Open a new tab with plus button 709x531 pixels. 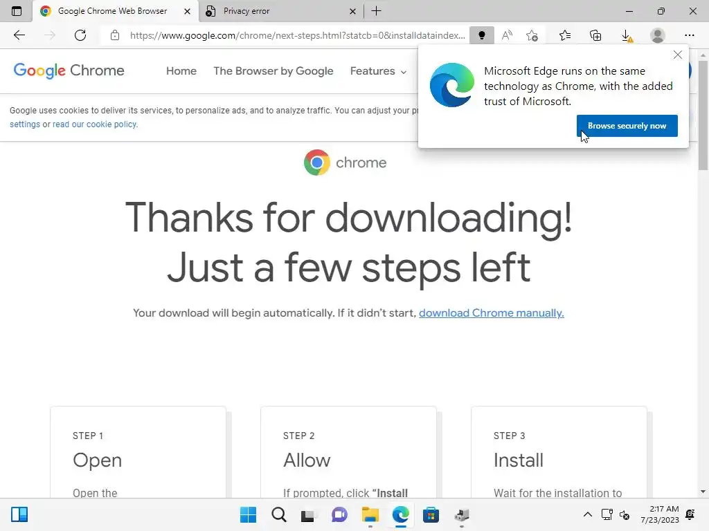pos(376,11)
